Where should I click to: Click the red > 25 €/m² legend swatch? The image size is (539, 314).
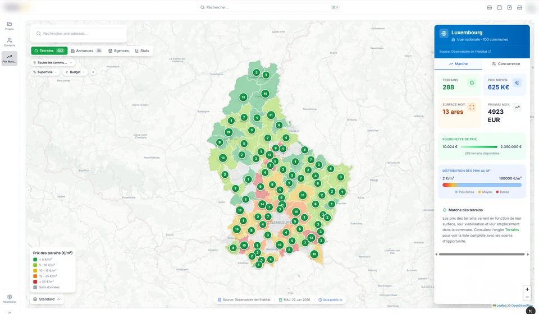(35, 281)
